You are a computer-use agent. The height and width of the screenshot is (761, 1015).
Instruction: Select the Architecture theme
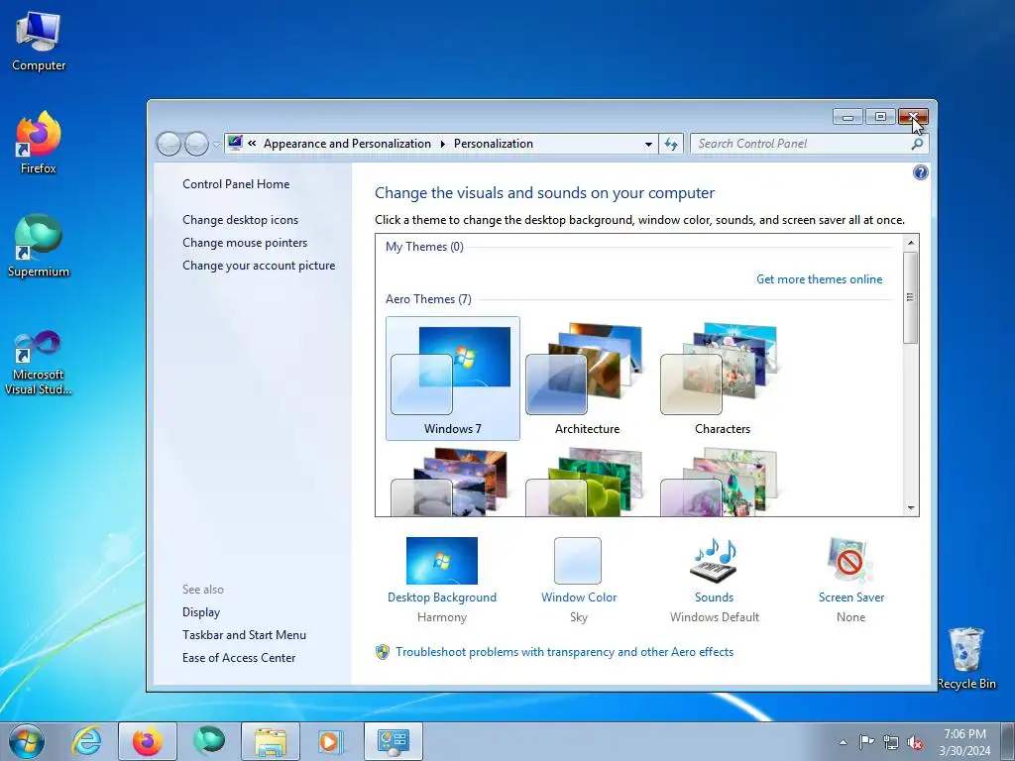pyautogui.click(x=587, y=379)
